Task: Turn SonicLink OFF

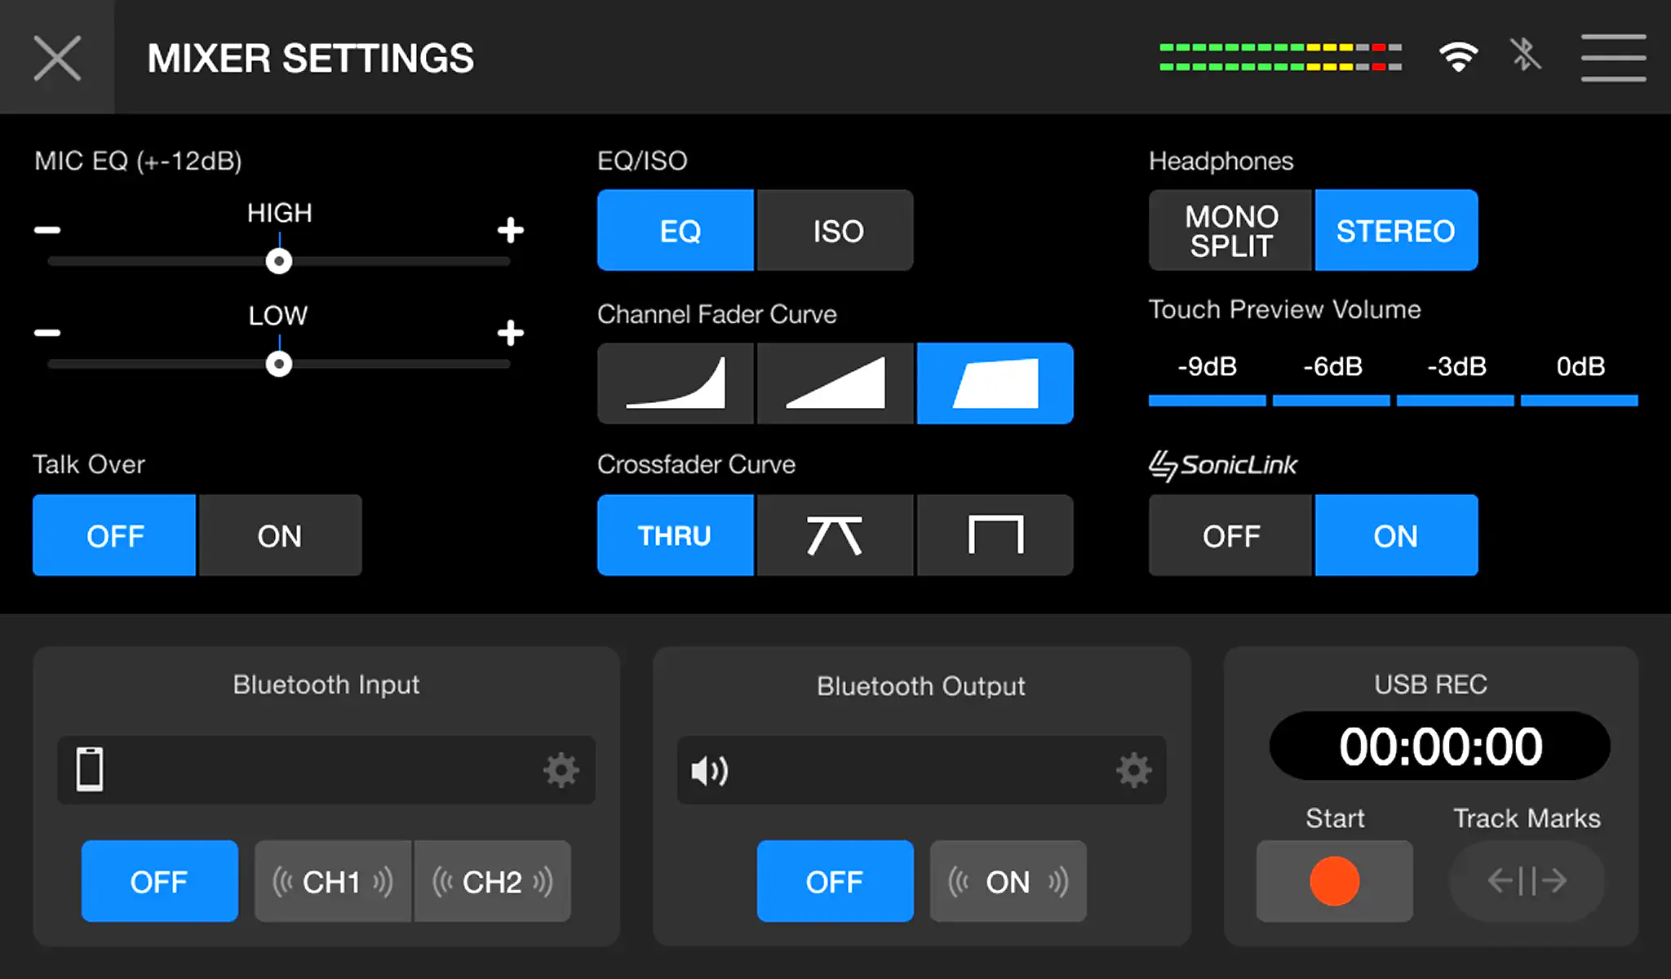Action: click(1230, 535)
